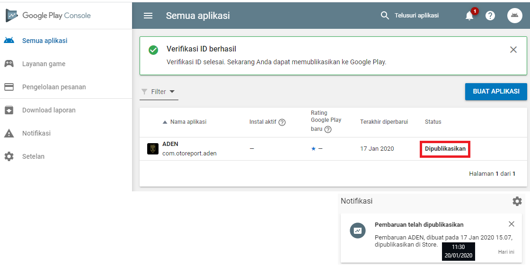Image resolution: width=530 pixels, height=274 pixels.
Task: Click the Setelan gear icon in sidebar
Action: tap(9, 156)
